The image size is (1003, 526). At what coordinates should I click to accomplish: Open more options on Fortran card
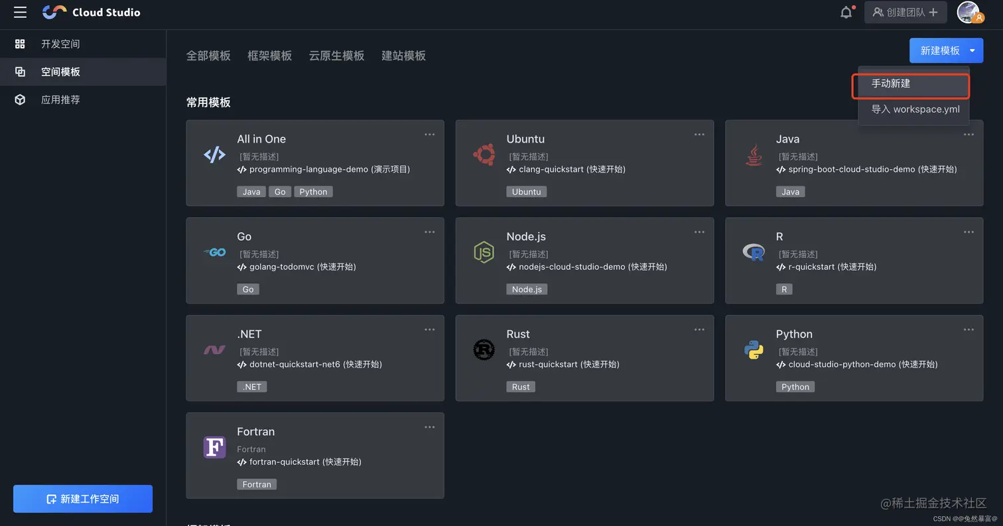[430, 427]
